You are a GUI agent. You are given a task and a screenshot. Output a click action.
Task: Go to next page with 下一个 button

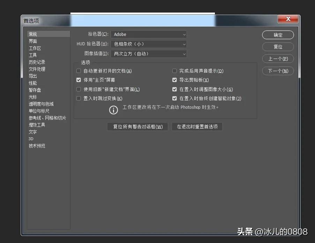(x=278, y=71)
